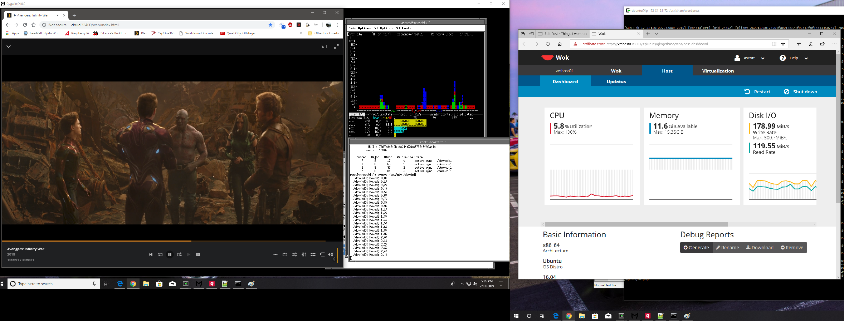
Task: Open the Plex bookmark
Action: 141,33
